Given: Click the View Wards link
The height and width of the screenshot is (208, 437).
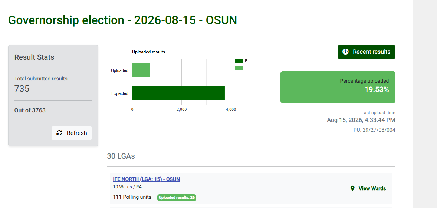Looking at the screenshot, I should pyautogui.click(x=372, y=188).
